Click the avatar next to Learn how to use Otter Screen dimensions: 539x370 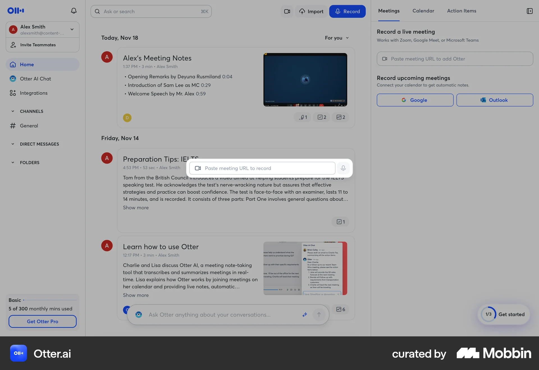point(107,246)
